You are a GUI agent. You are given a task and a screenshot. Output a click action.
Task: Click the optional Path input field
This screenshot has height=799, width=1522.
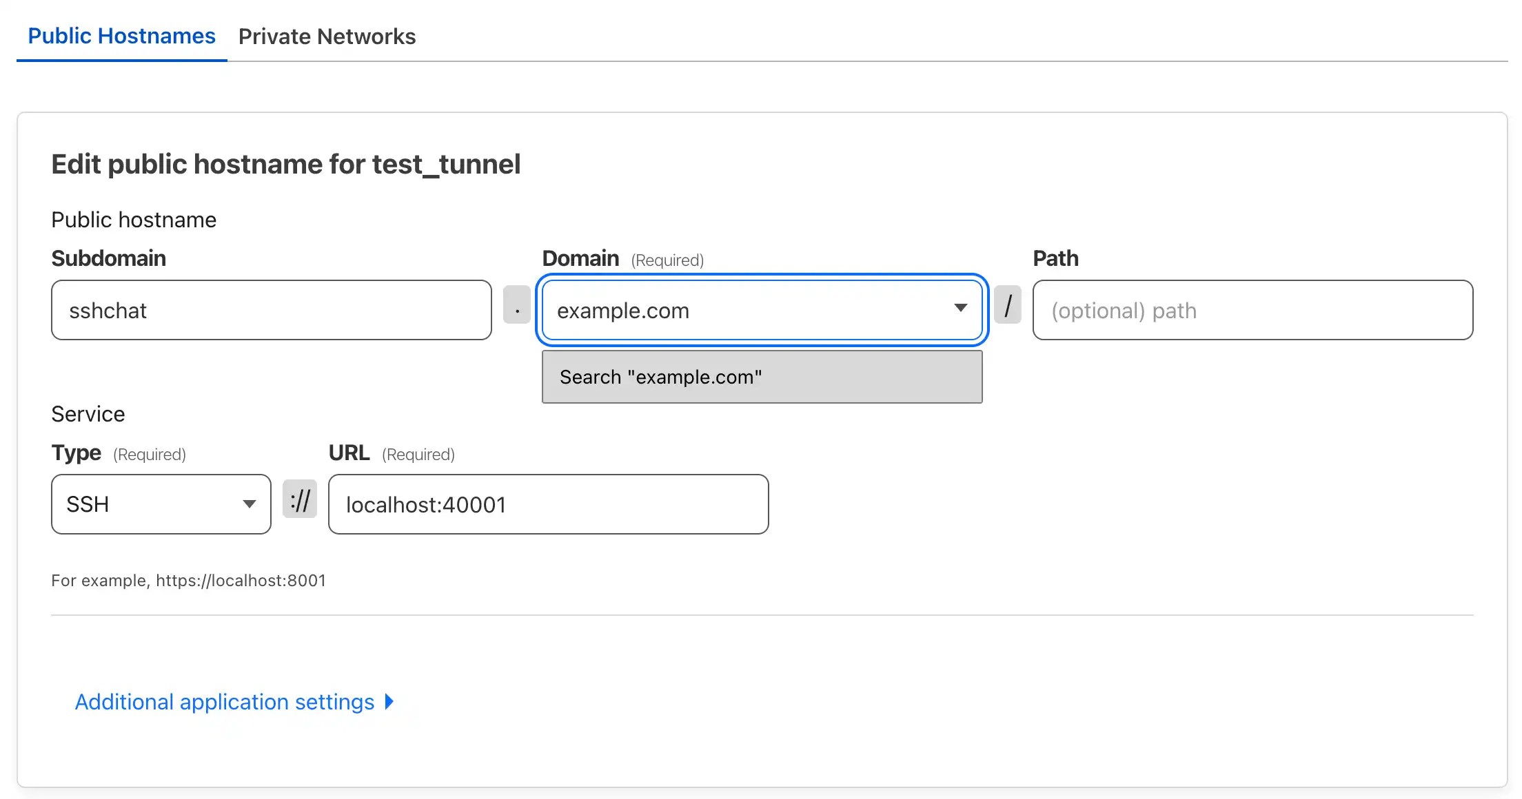[x=1252, y=310]
